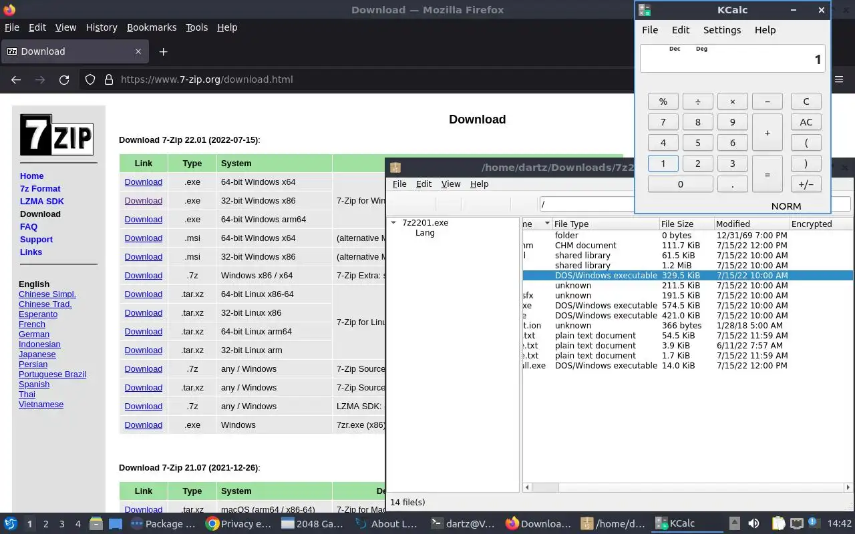Click the minus key in KCalc
This screenshot has width=855, height=534.
click(x=767, y=101)
